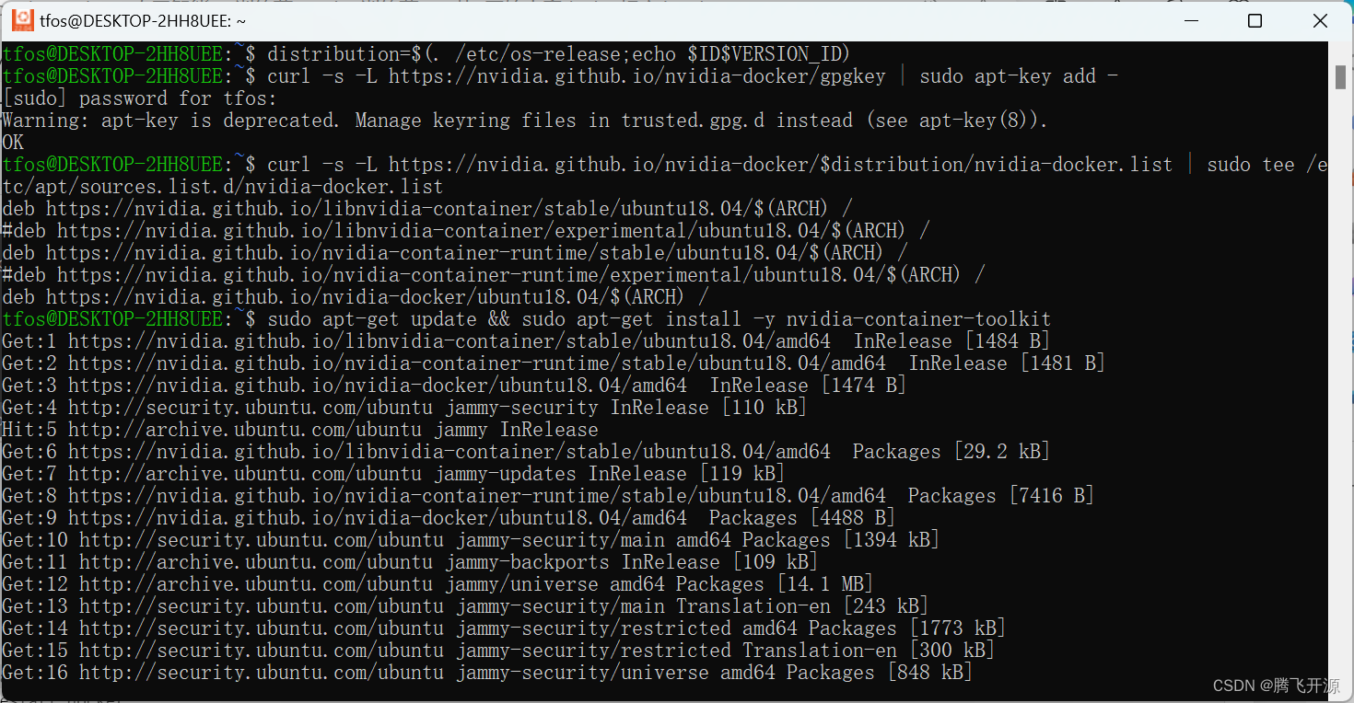Click the Get:15 jammy-security/restricted Translation-en line
Viewport: 1354px width, 703px height.
(x=498, y=651)
